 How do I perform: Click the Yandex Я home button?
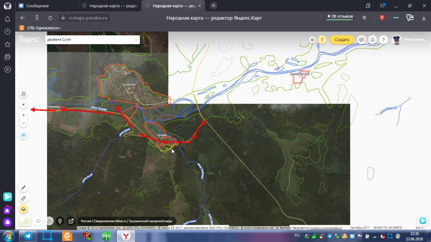(37, 18)
